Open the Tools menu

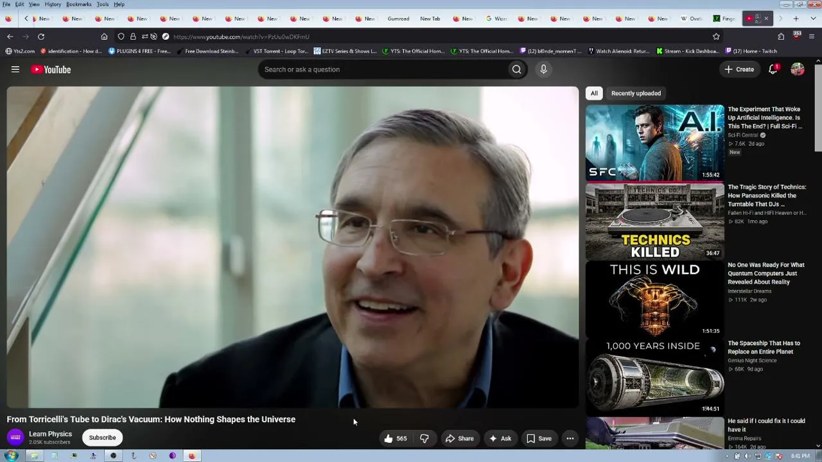103,4
